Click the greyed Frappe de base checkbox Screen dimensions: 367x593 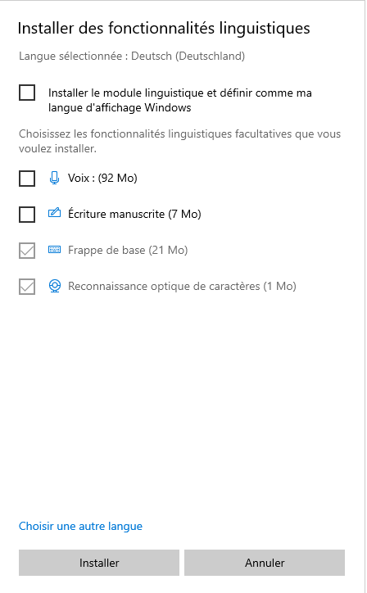pyautogui.click(x=27, y=251)
